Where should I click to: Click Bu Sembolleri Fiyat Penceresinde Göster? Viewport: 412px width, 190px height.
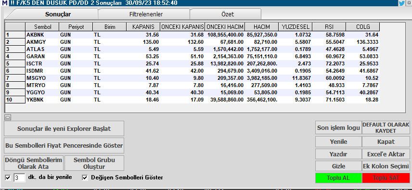coord(64,145)
